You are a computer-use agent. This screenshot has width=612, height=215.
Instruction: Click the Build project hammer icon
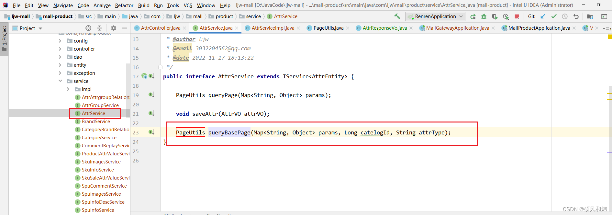[397, 16]
